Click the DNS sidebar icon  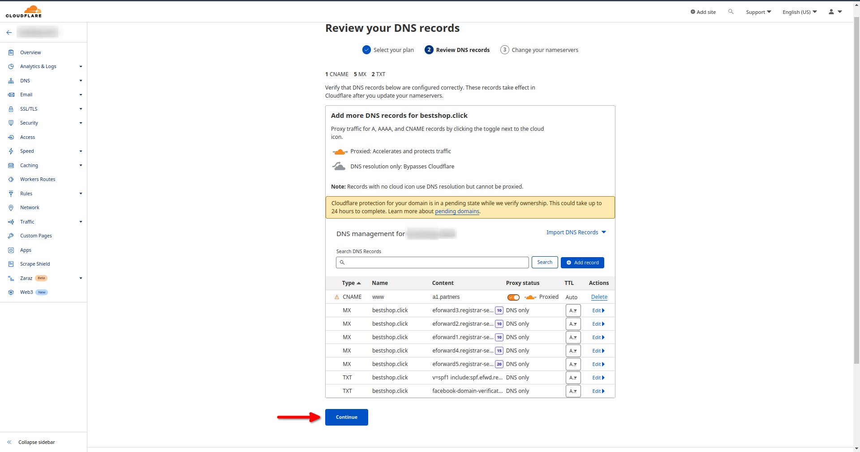click(x=11, y=81)
